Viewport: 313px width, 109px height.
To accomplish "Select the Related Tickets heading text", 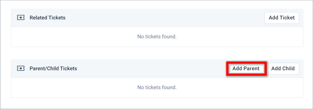I will click(x=47, y=18).
